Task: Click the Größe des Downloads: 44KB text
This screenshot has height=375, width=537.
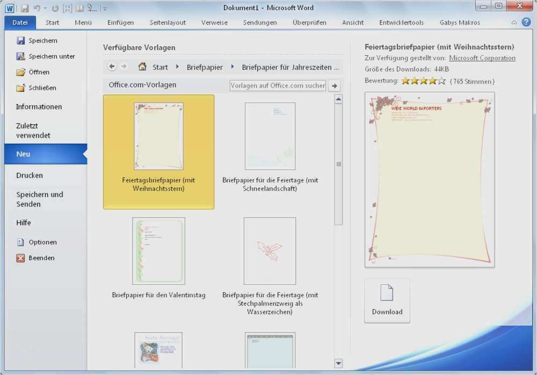Action: [407, 69]
